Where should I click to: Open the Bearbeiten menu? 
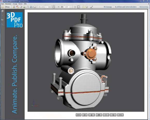pos(8,4)
